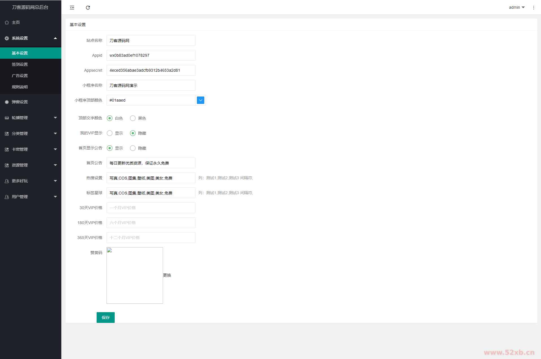Open the three-dot more options icon
541x359 pixels.
(533, 8)
